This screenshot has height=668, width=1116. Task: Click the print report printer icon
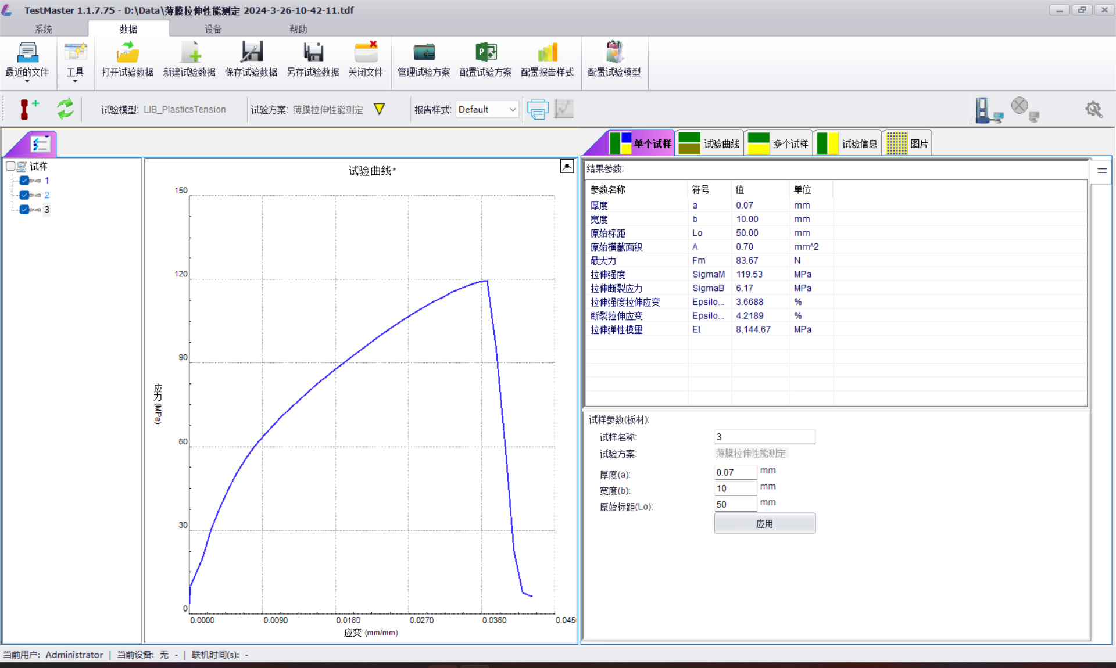tap(537, 109)
